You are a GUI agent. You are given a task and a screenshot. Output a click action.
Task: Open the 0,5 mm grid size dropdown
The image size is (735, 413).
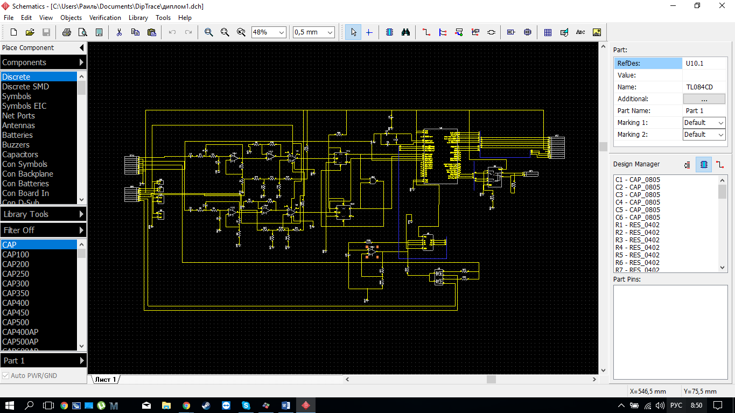[330, 32]
